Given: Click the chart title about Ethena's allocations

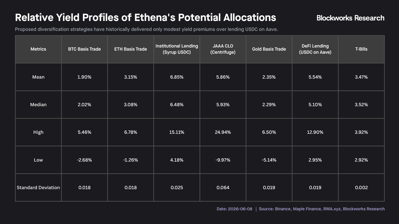Looking at the screenshot, I should pos(146,17).
